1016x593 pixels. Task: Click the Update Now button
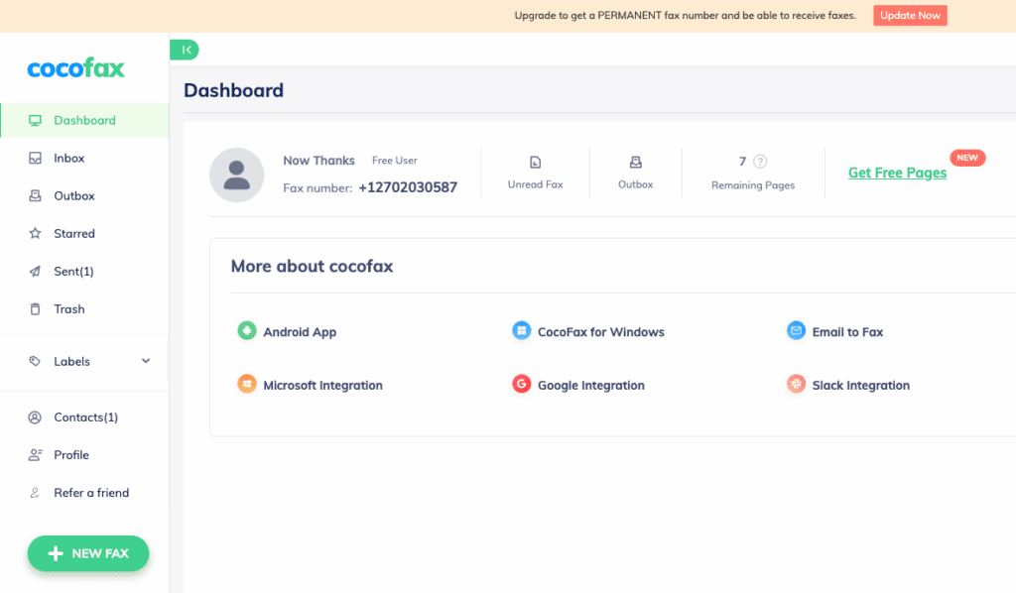coord(909,15)
